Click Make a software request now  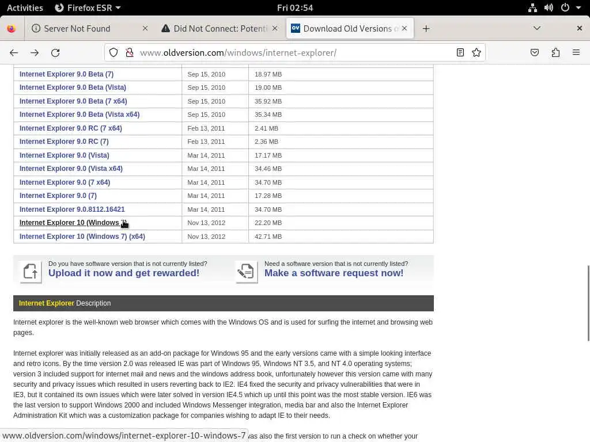[x=334, y=273]
